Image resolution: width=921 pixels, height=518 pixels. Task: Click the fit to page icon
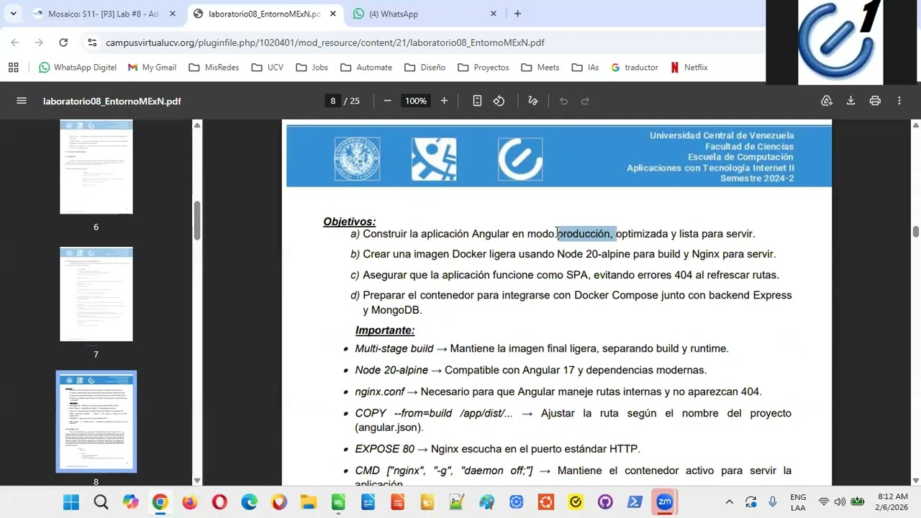477,101
